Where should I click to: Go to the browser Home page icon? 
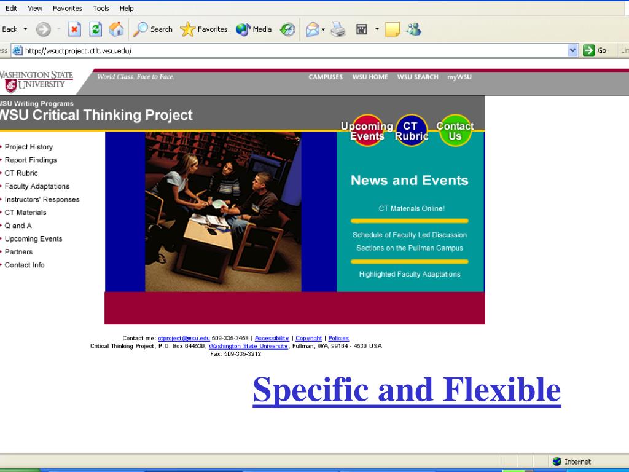pos(116,29)
